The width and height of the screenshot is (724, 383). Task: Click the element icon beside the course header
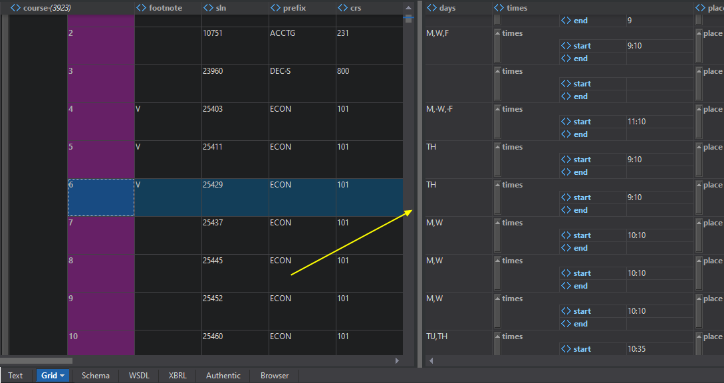15,8
